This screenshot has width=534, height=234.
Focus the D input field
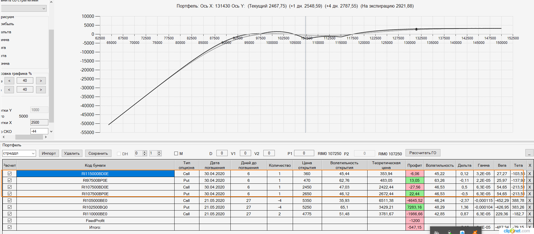point(222,153)
